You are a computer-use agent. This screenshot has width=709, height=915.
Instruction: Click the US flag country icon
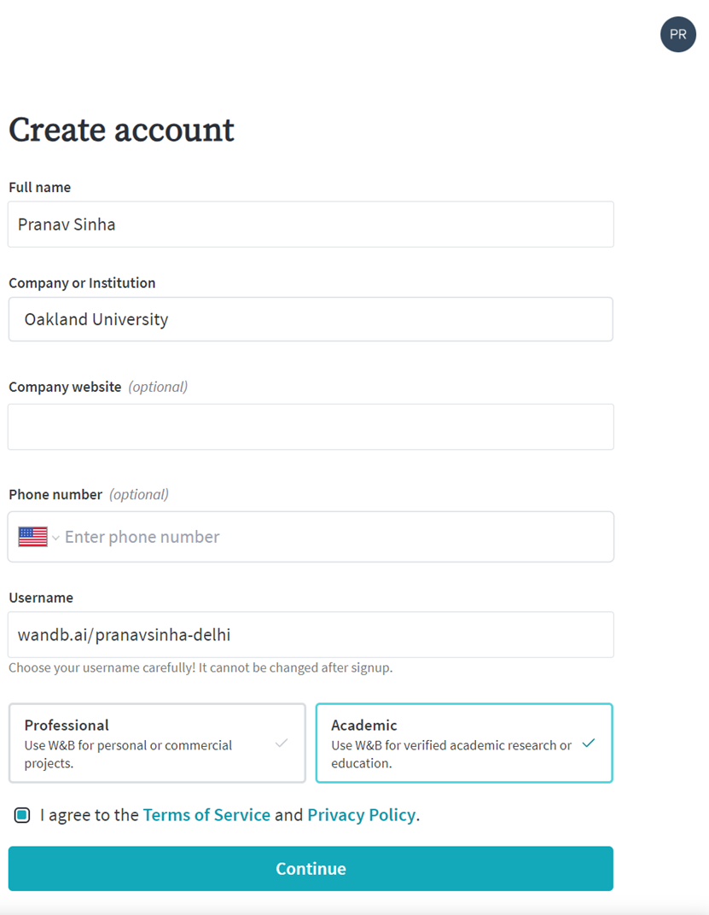click(x=32, y=536)
